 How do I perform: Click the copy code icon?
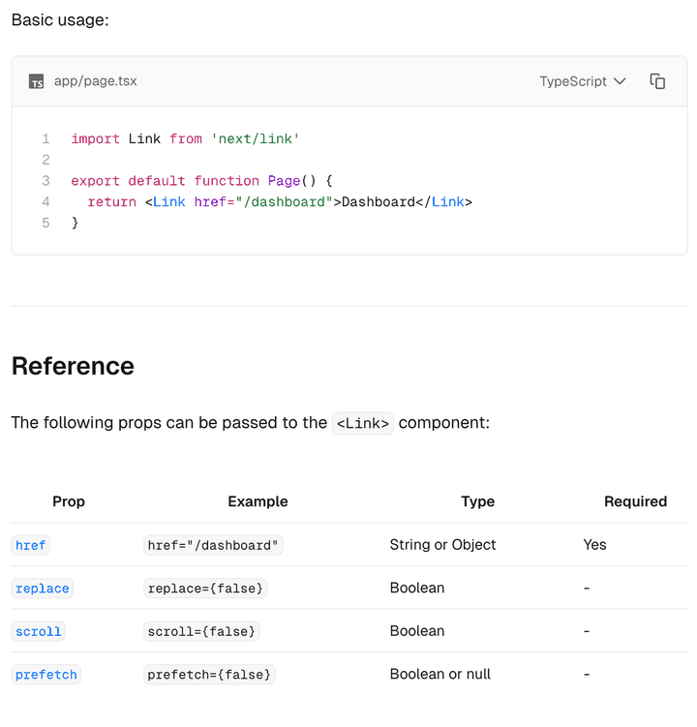pos(657,81)
